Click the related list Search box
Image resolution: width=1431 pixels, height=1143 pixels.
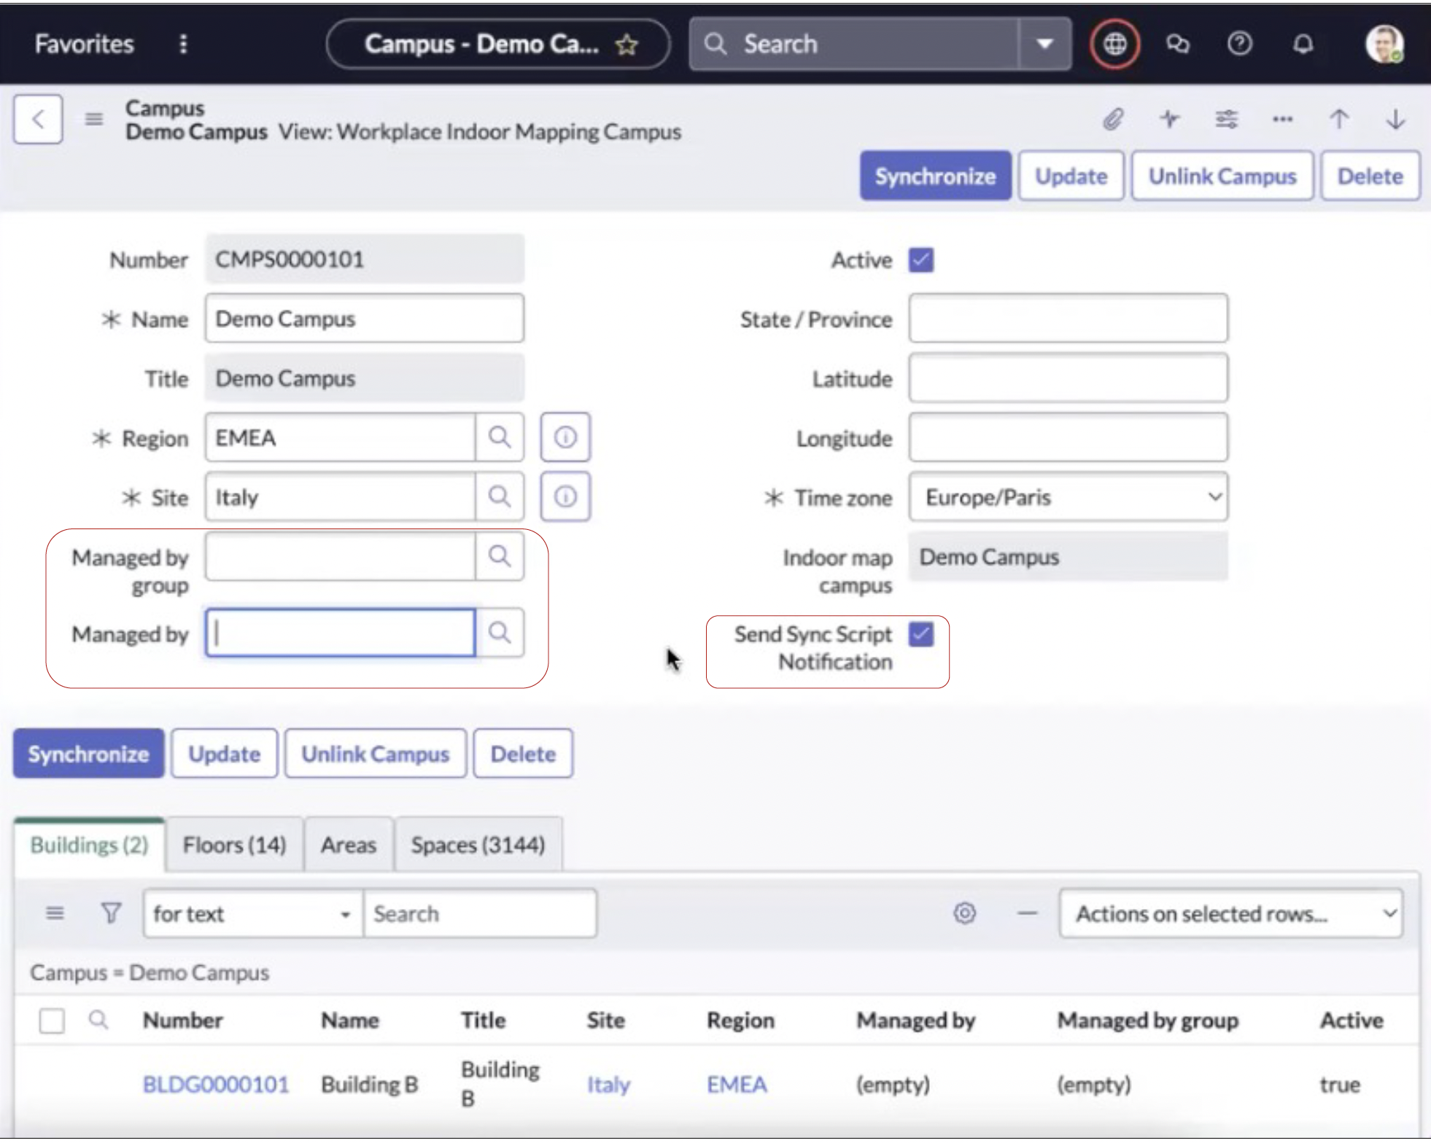480,913
